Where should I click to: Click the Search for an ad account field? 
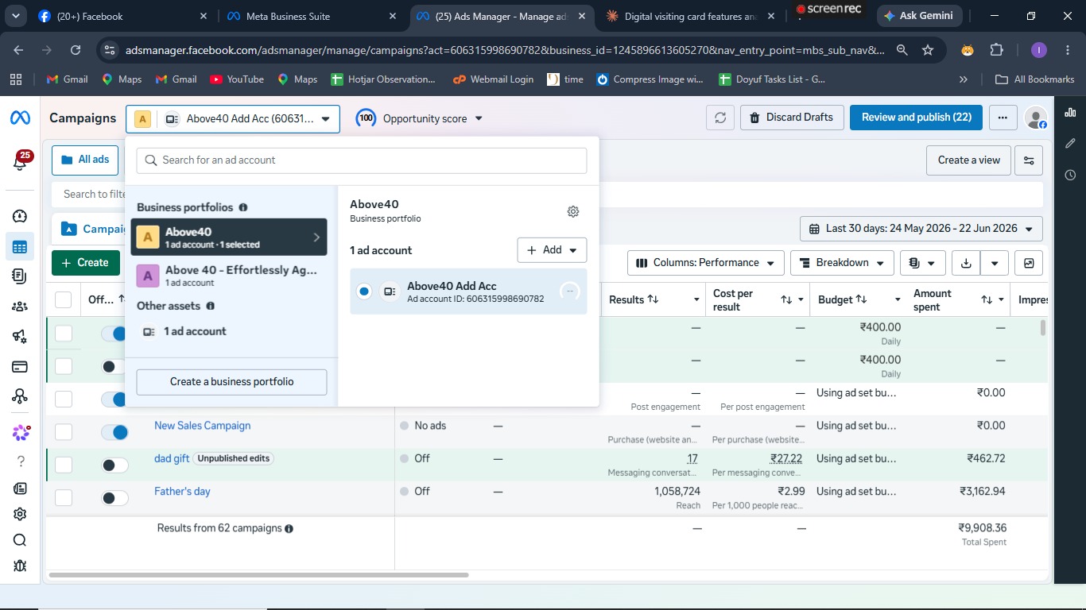coord(362,160)
